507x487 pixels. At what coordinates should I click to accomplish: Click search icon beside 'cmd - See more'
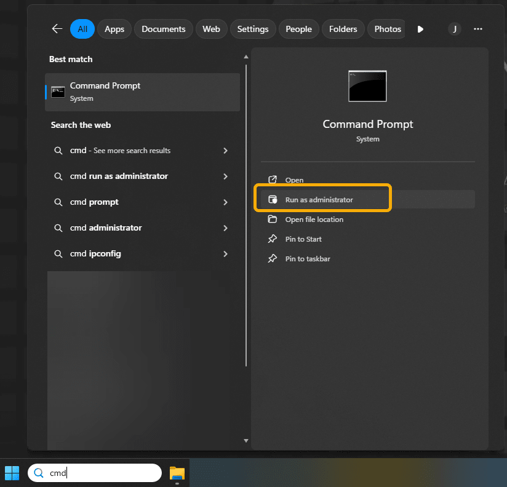click(58, 151)
